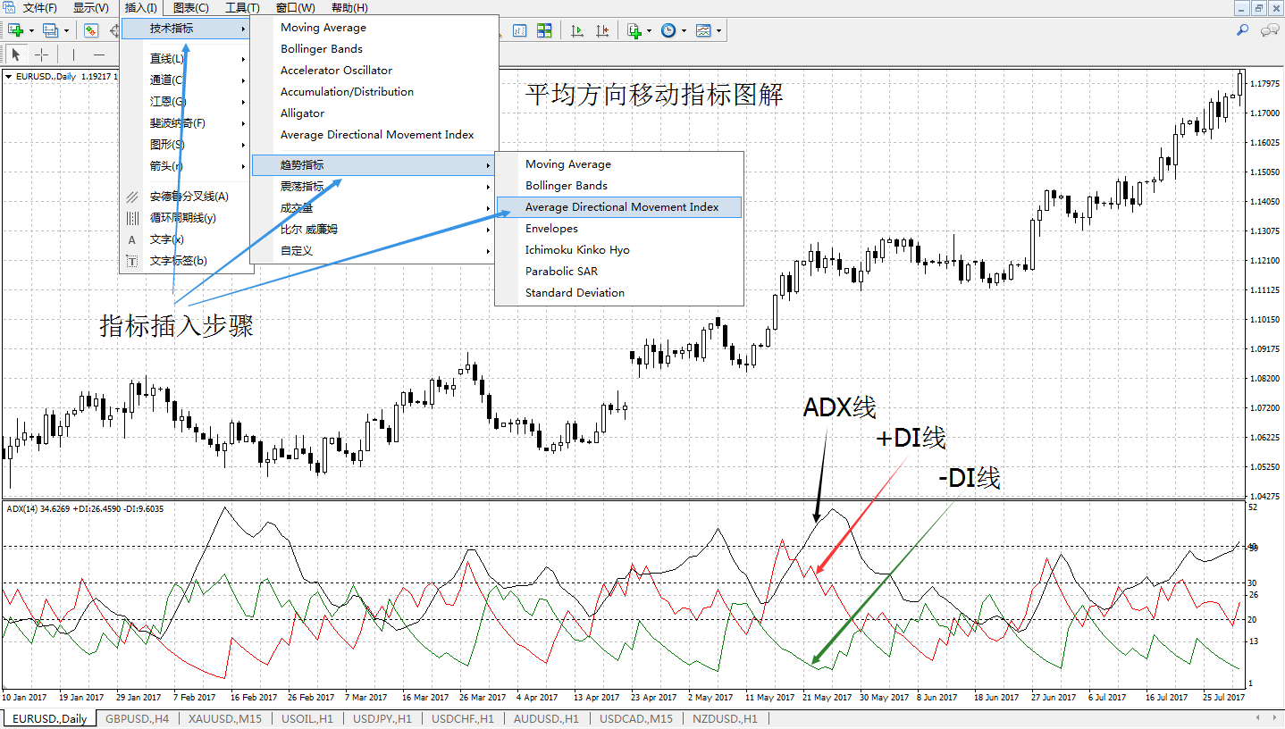Open the 插入(I) menu

click(141, 8)
